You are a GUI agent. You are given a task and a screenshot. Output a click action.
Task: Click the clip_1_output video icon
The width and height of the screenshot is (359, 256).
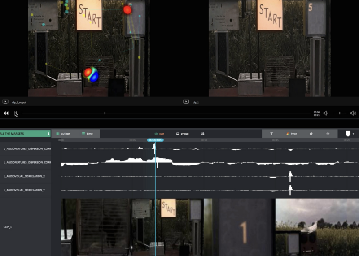coord(5,102)
